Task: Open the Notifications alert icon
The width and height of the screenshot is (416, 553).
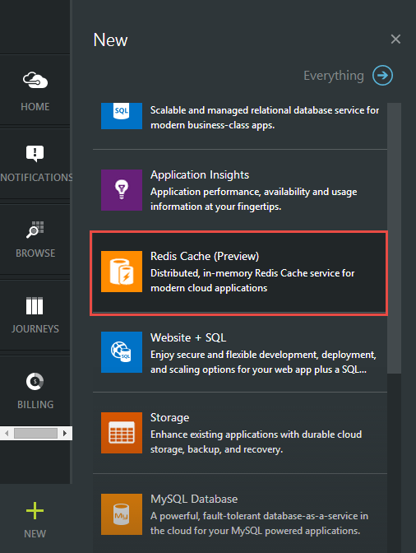Action: (35, 153)
